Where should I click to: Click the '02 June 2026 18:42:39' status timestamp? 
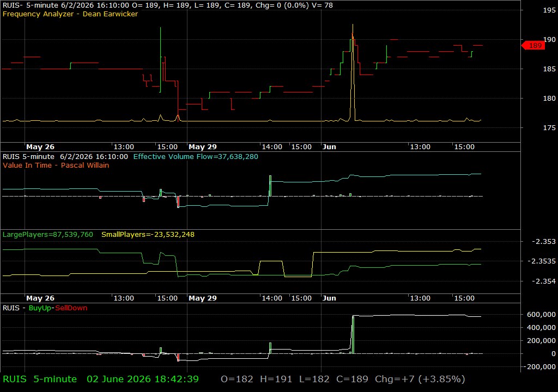pyautogui.click(x=143, y=379)
